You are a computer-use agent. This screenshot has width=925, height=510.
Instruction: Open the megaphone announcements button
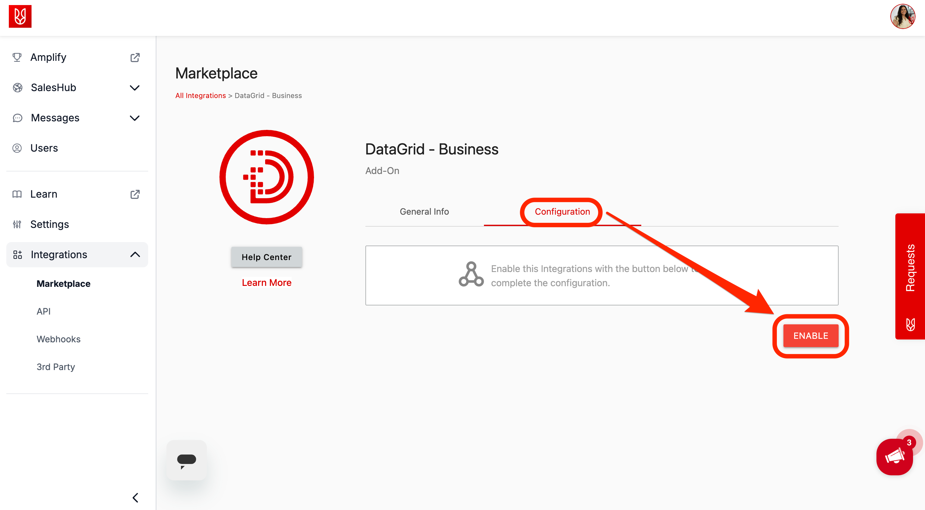click(x=894, y=457)
